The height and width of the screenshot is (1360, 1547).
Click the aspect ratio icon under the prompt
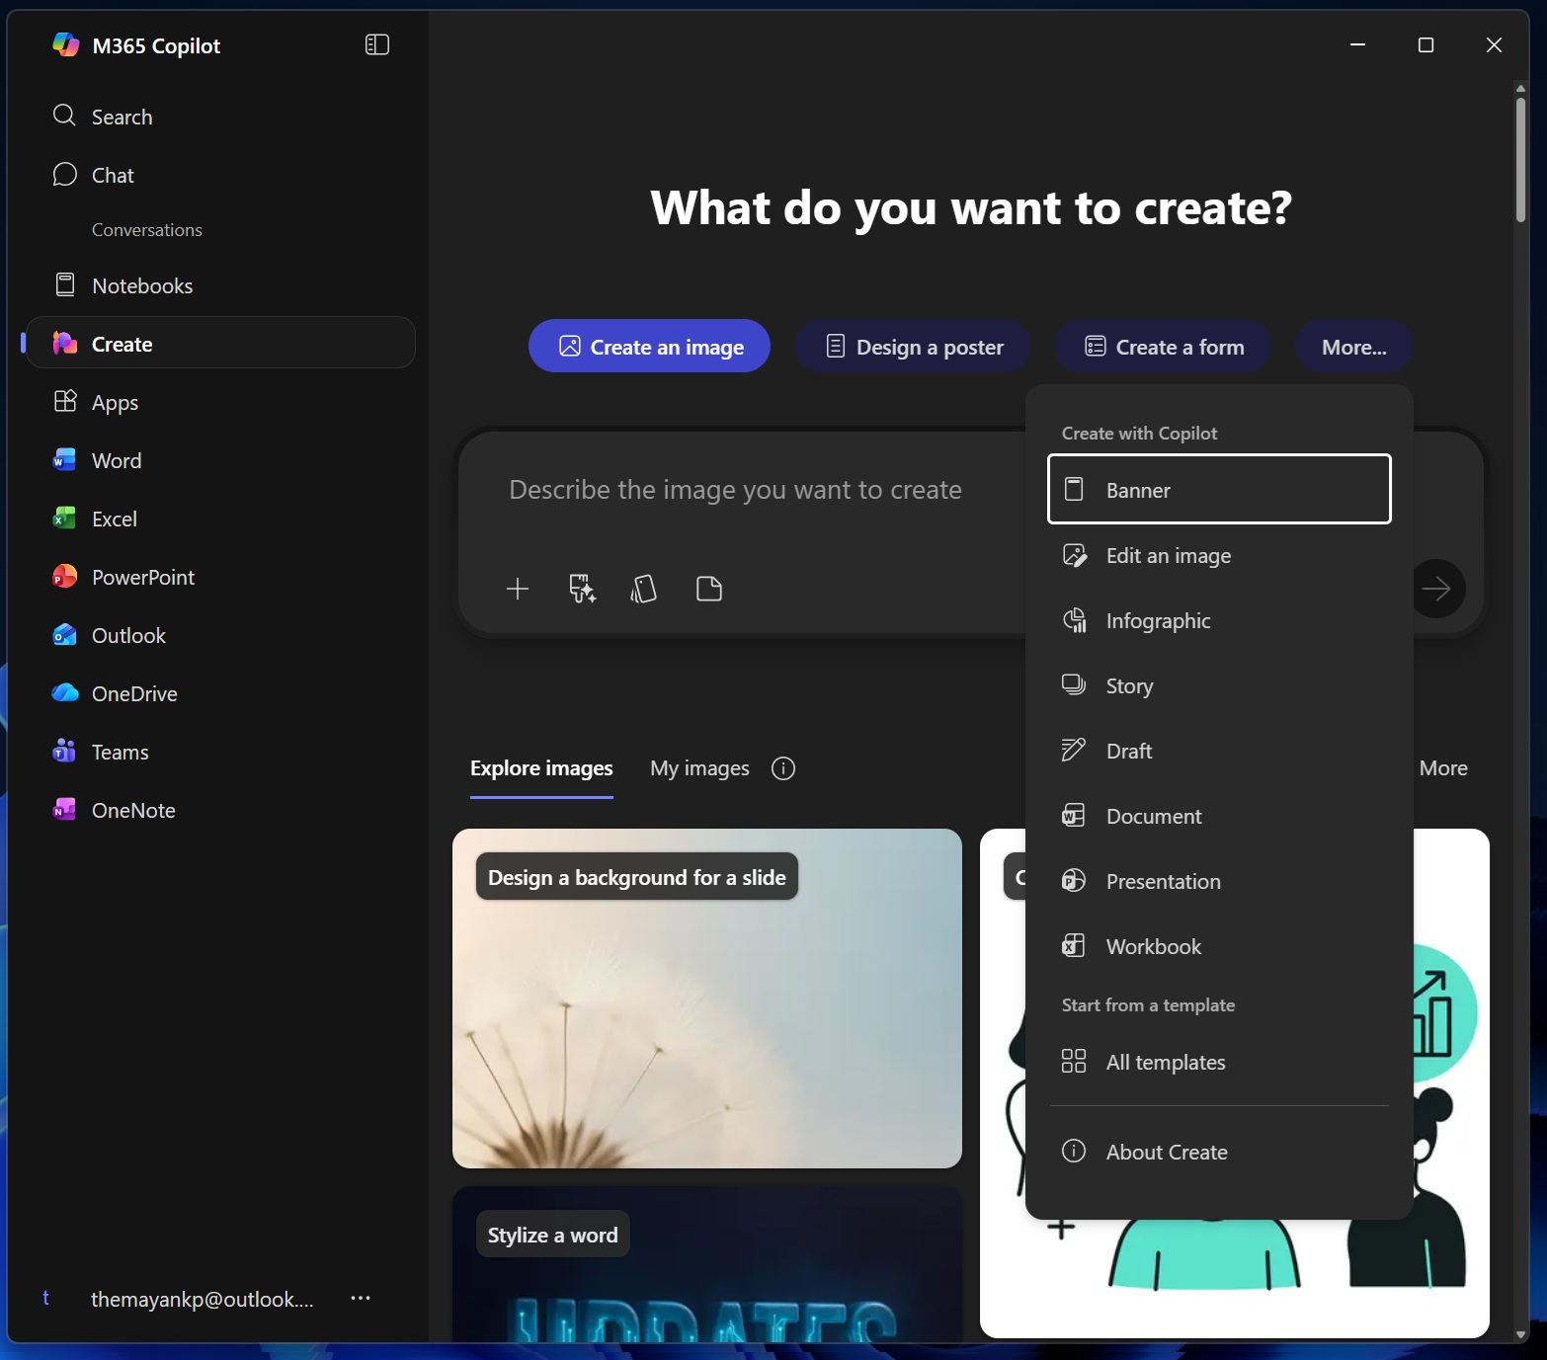pos(644,589)
